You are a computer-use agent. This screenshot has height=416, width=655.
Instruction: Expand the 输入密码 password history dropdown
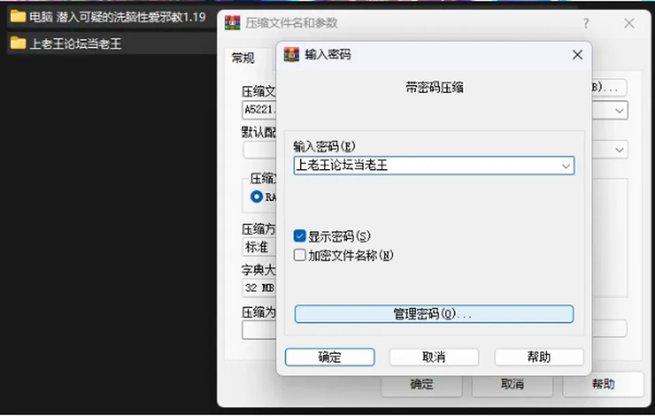coord(566,166)
